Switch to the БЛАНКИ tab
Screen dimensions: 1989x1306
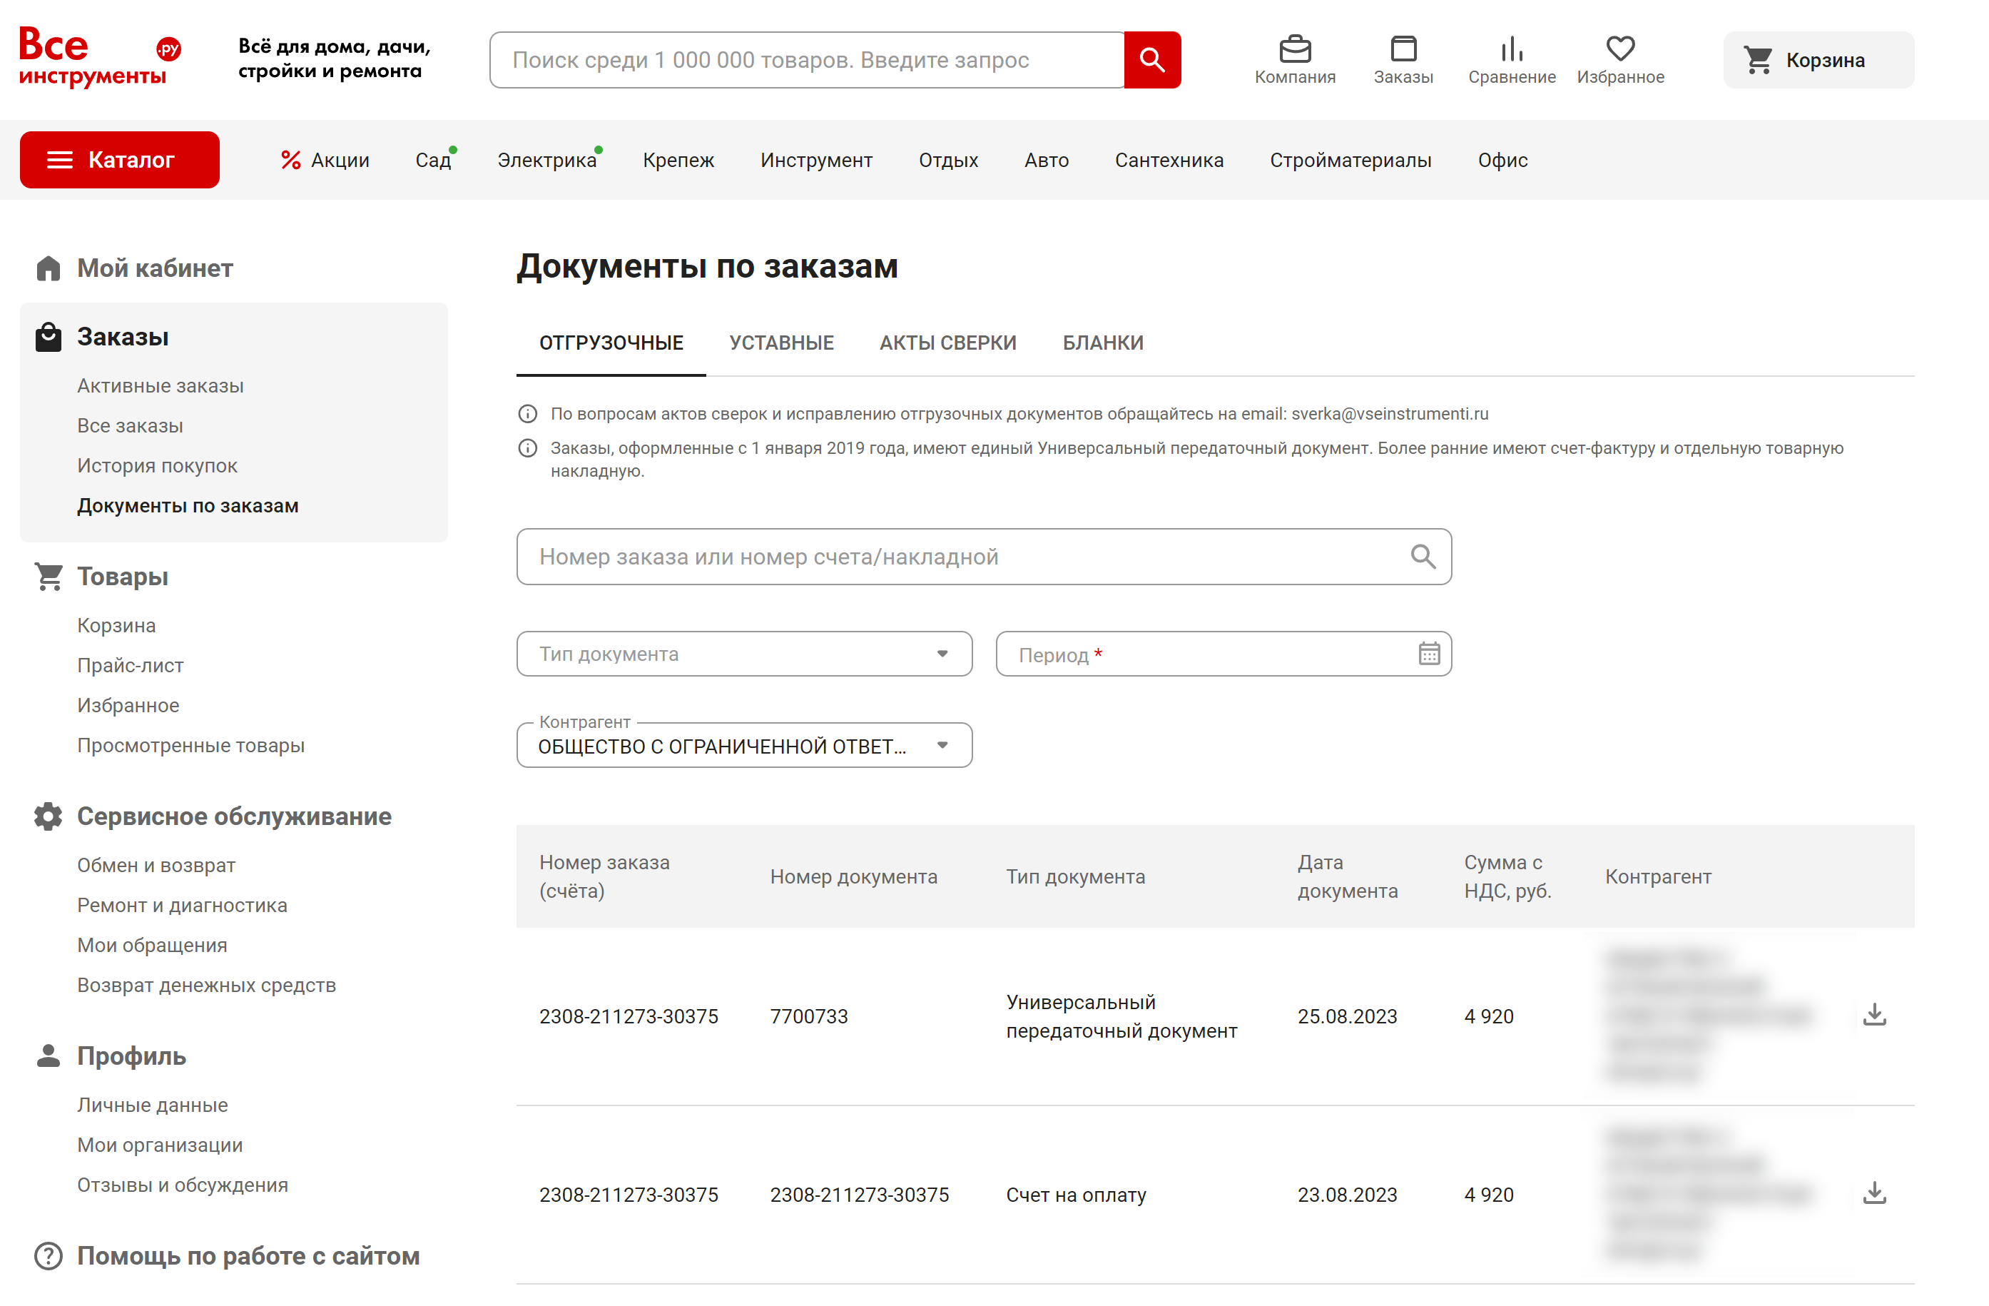1103,343
